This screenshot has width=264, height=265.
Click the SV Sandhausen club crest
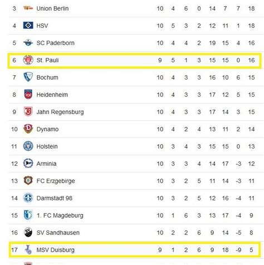[x=28, y=232]
